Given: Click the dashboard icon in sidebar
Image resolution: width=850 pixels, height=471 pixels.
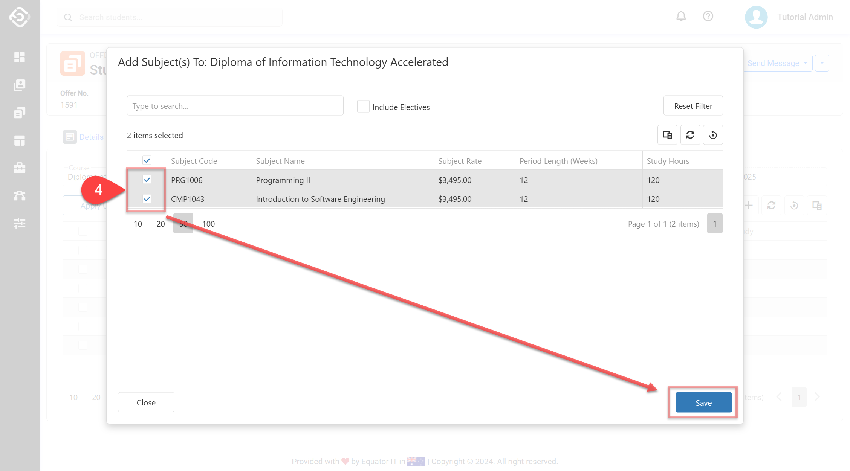Looking at the screenshot, I should tap(20, 58).
